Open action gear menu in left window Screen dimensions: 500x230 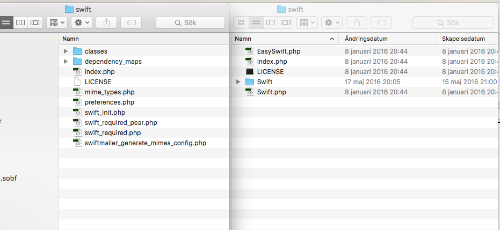[x=82, y=23]
